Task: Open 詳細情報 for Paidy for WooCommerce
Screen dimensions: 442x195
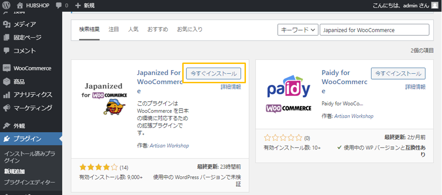Action: [415, 87]
